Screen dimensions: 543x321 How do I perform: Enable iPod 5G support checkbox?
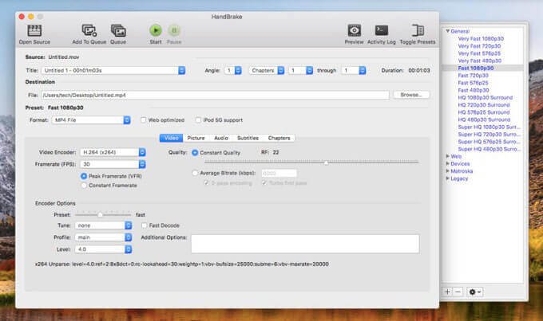click(198, 120)
